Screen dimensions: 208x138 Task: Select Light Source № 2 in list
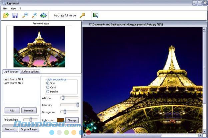click(13, 83)
